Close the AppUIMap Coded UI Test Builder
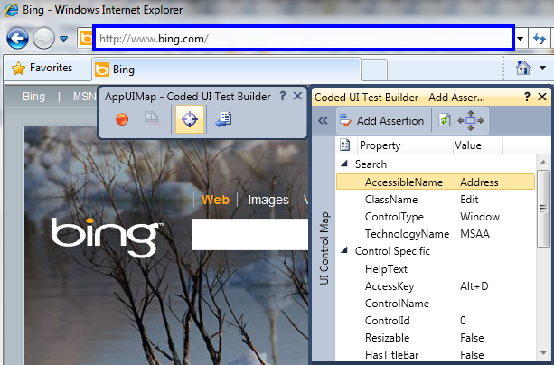The height and width of the screenshot is (365, 554). [298, 96]
